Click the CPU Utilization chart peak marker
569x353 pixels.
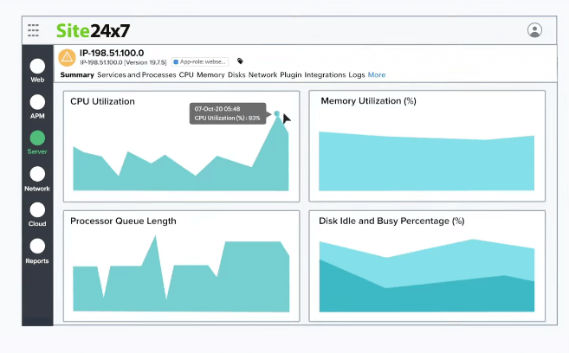(277, 114)
